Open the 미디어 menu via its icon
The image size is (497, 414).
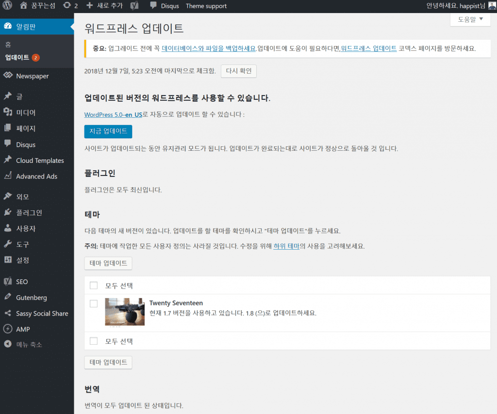[8, 112]
